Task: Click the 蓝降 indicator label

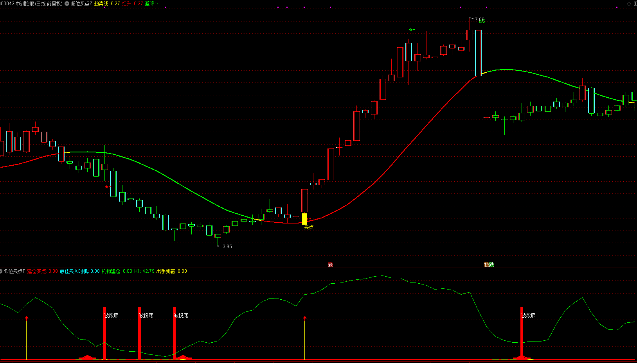Action: coord(151,4)
